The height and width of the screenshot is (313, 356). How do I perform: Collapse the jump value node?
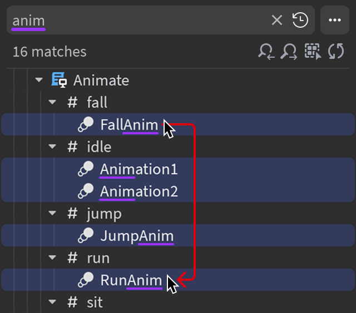pyautogui.click(x=52, y=214)
